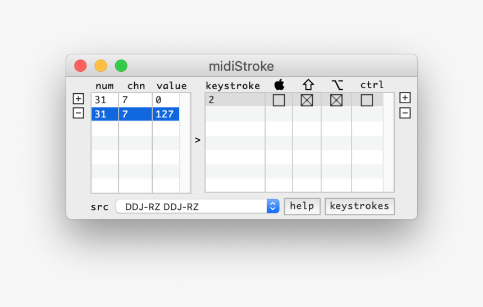Uncheck the Option modifier for keystroke 2
The height and width of the screenshot is (307, 483).
click(336, 100)
